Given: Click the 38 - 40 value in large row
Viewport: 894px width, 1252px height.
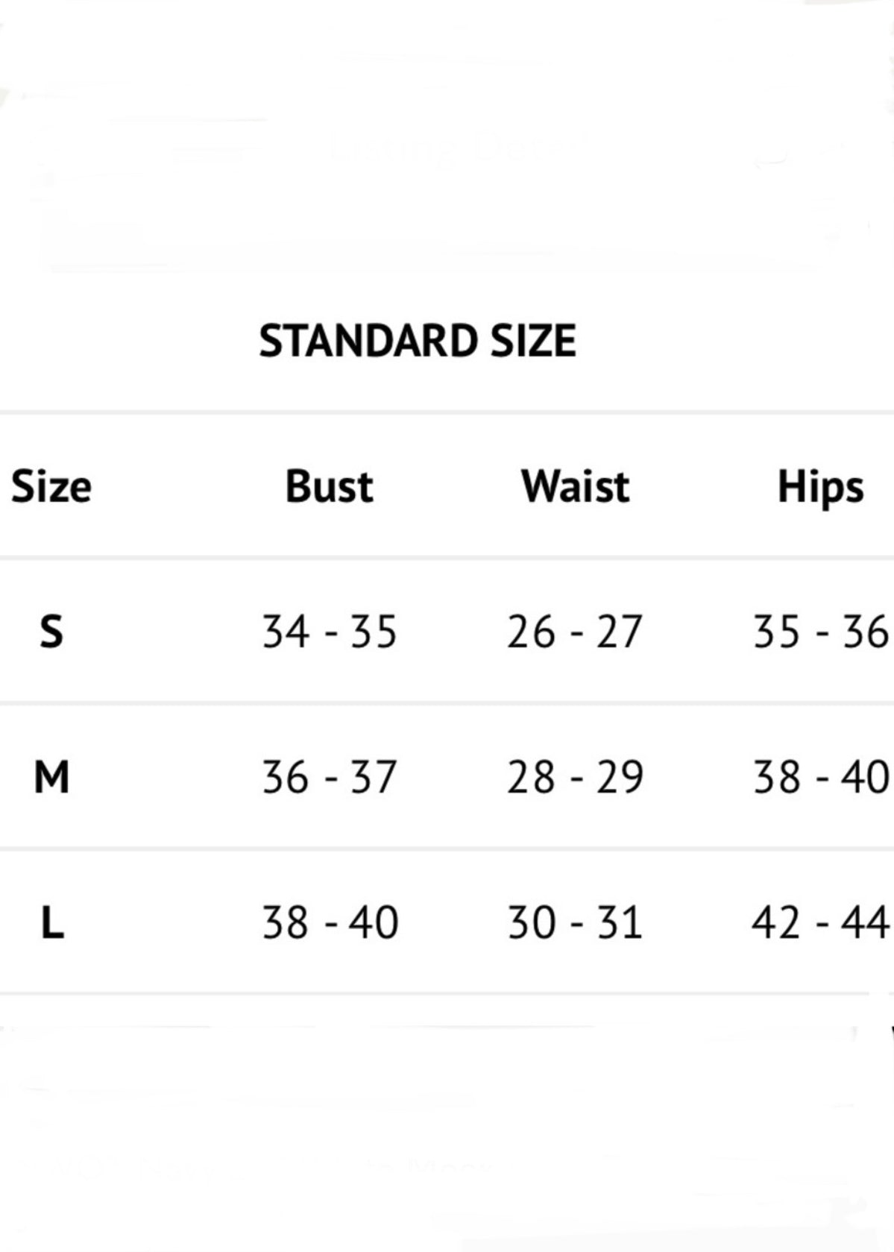Looking at the screenshot, I should point(330,922).
